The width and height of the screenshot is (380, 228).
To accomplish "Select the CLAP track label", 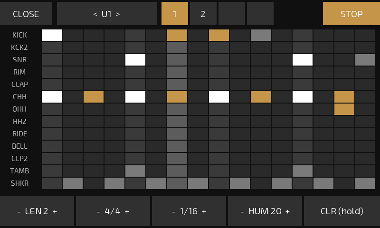I will pyautogui.click(x=19, y=85).
